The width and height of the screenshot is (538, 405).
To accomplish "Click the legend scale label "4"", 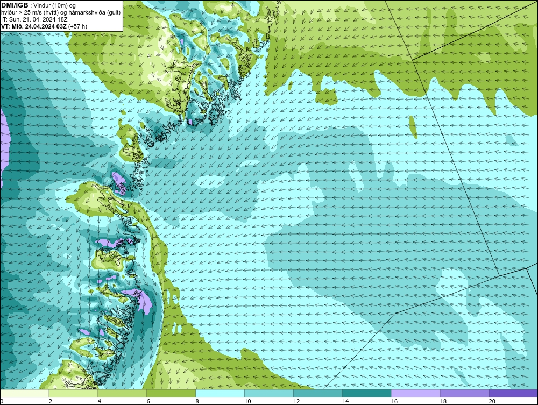I will 99,401.
